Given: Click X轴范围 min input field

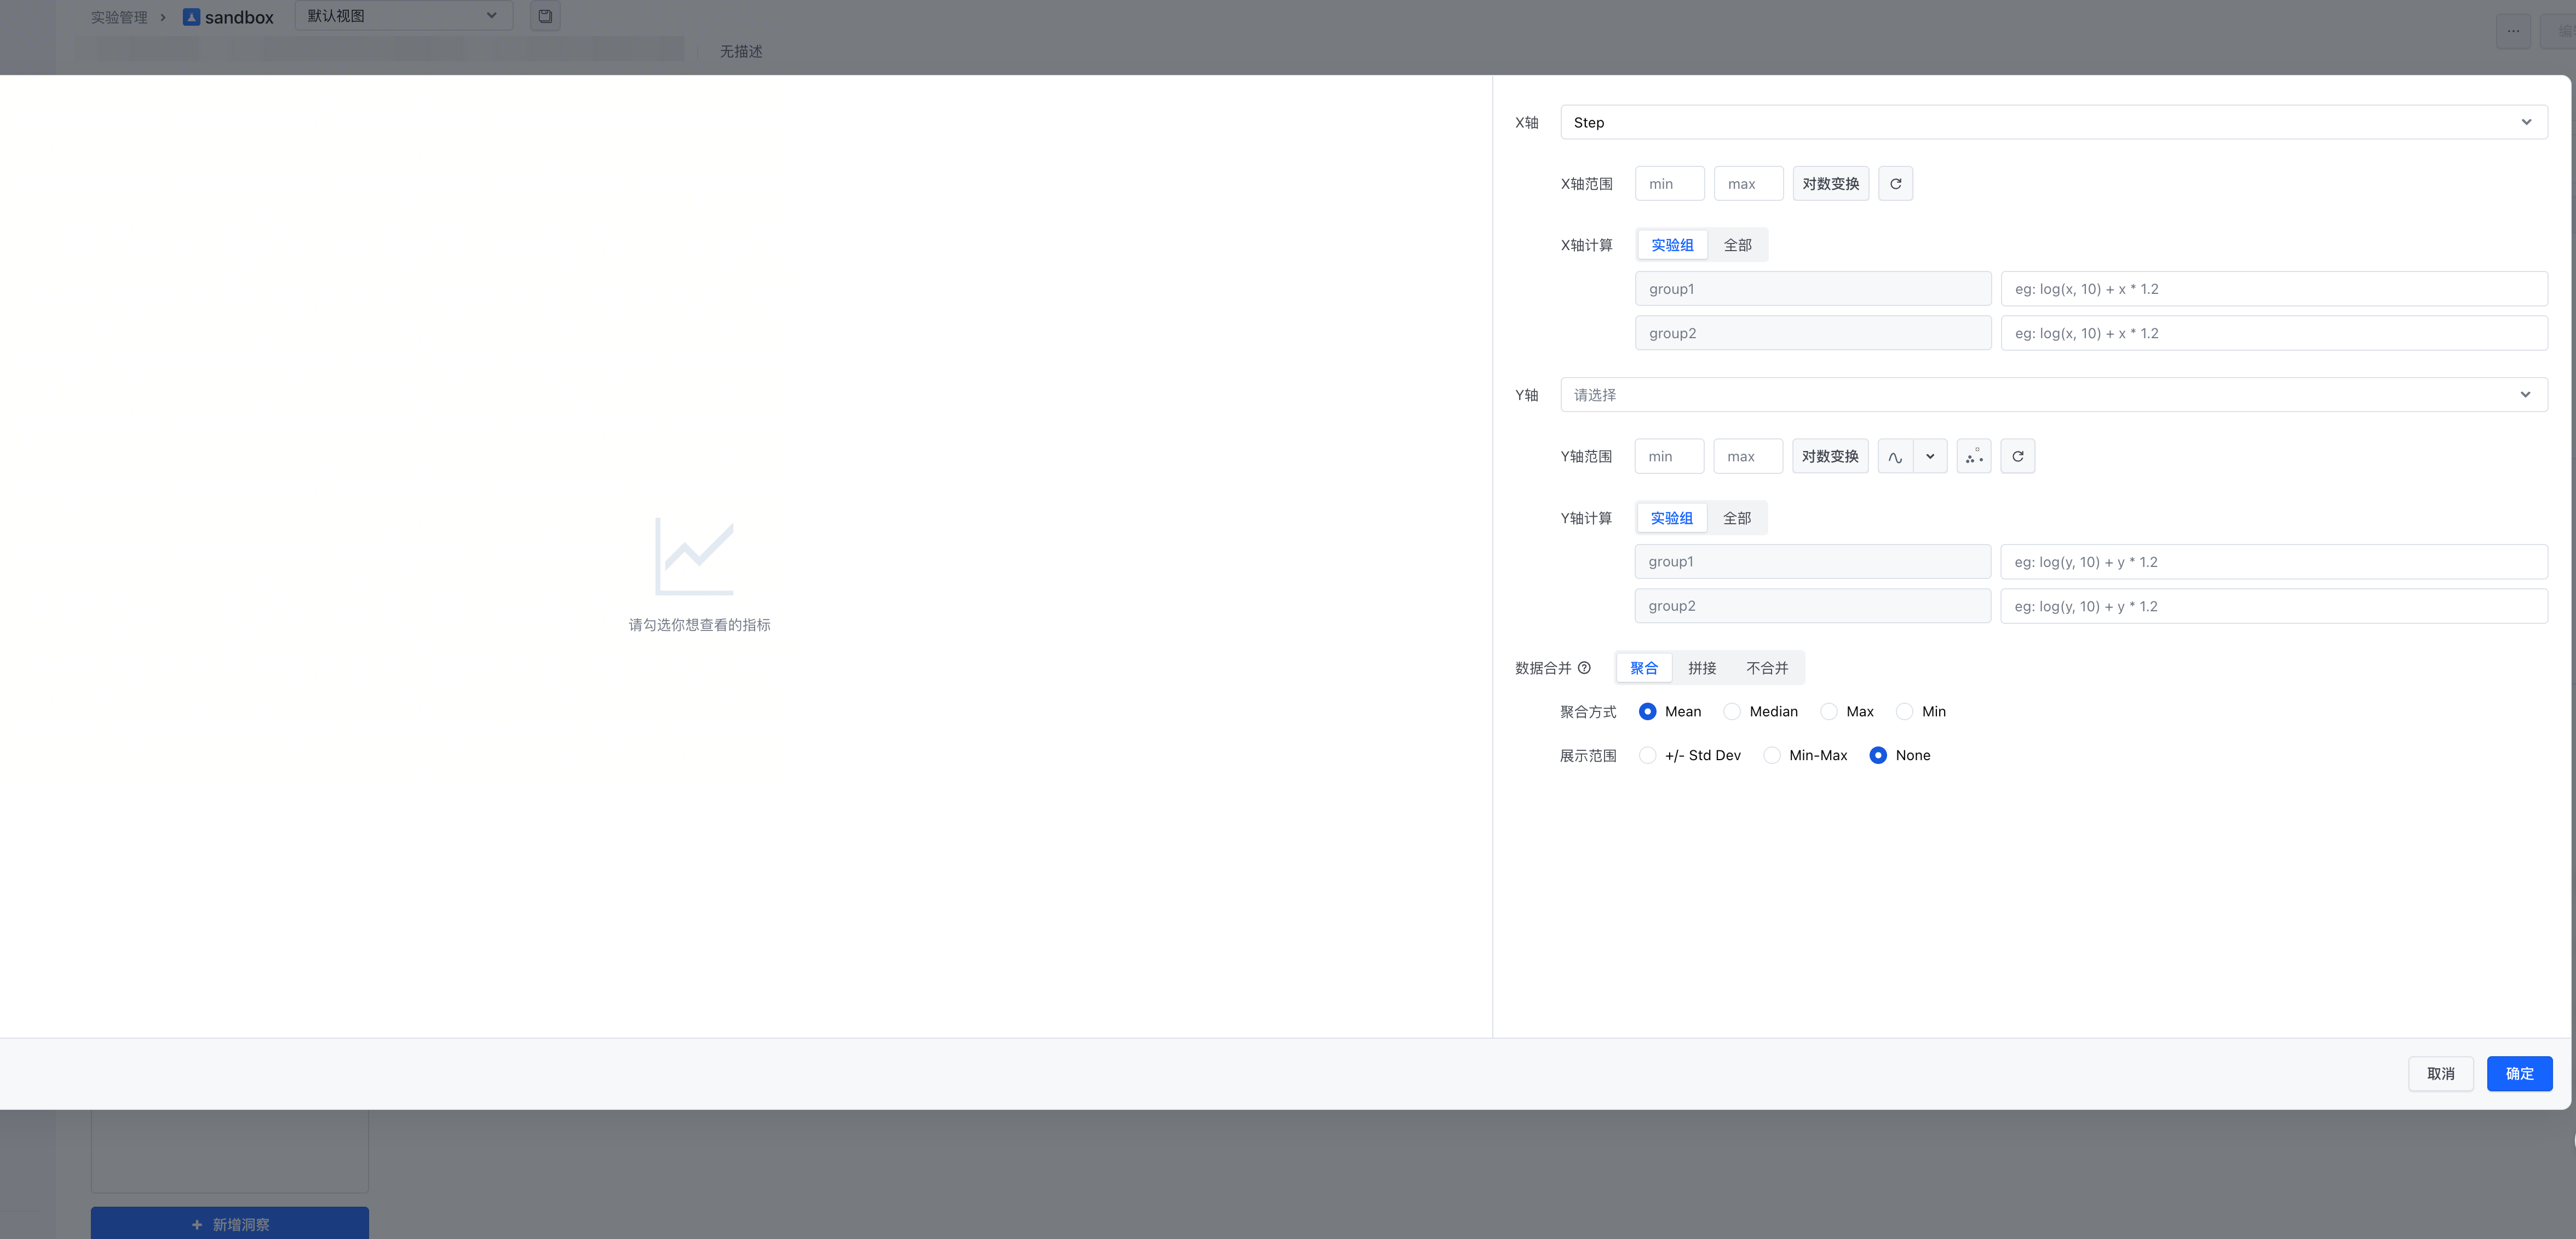Looking at the screenshot, I should pos(1669,184).
